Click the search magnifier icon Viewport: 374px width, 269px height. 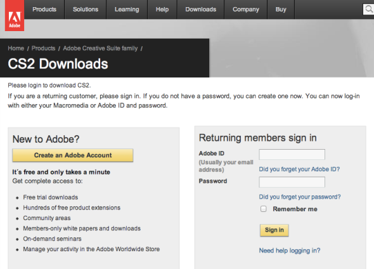368,10
